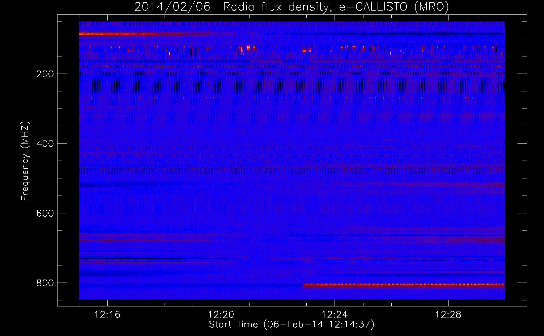Click the '12:20' time tick label

221,315
